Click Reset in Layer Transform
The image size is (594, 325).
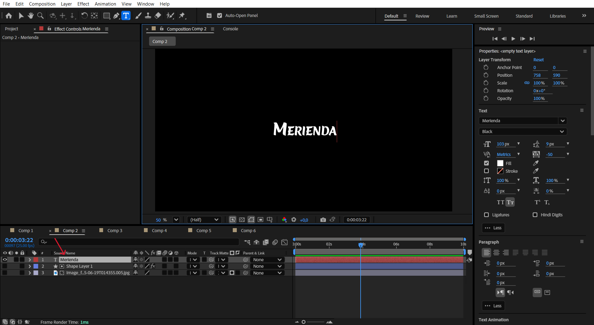tap(538, 60)
